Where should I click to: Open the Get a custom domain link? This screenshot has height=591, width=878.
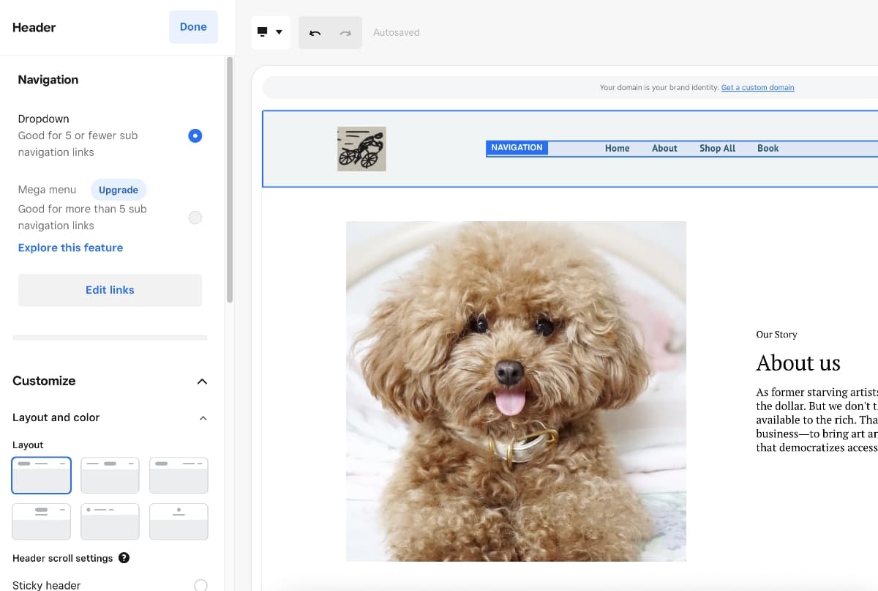tap(757, 87)
